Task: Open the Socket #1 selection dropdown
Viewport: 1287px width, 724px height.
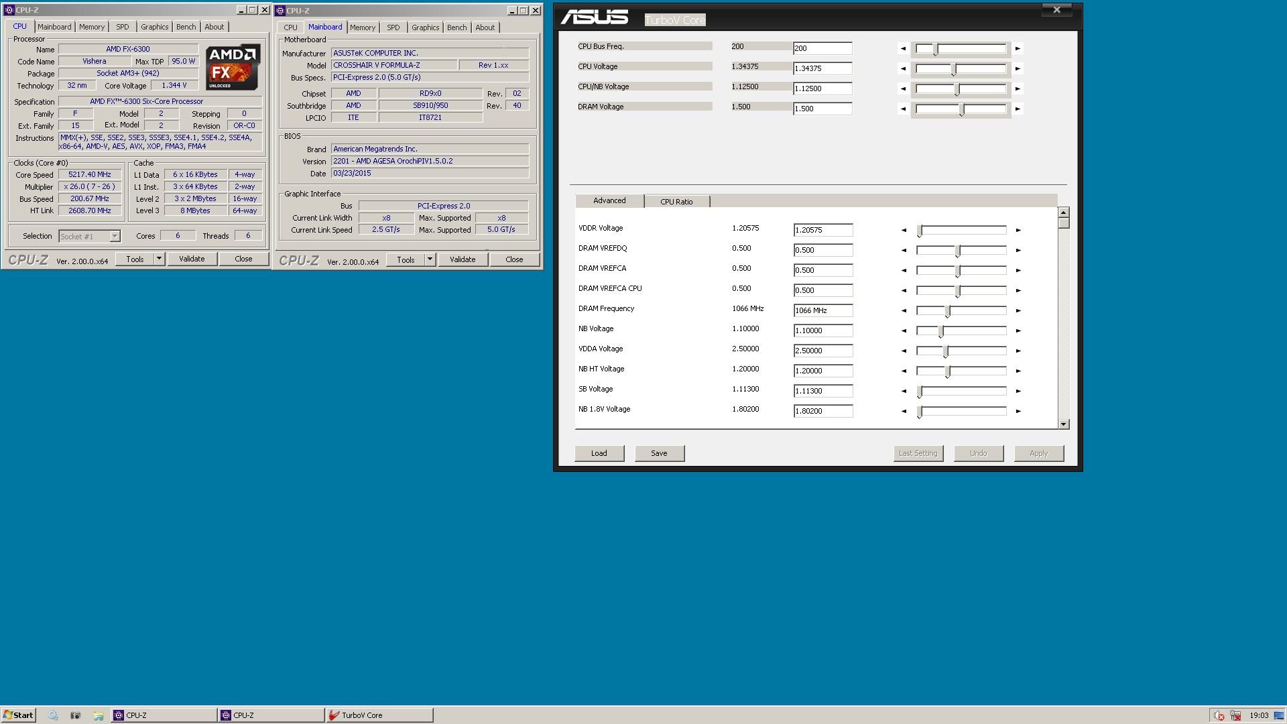Action: (x=115, y=236)
